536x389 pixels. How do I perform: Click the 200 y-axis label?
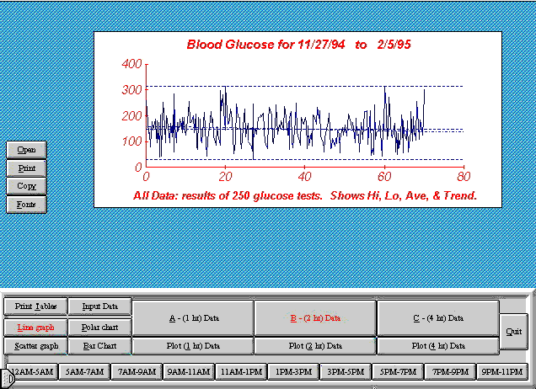[x=131, y=116]
